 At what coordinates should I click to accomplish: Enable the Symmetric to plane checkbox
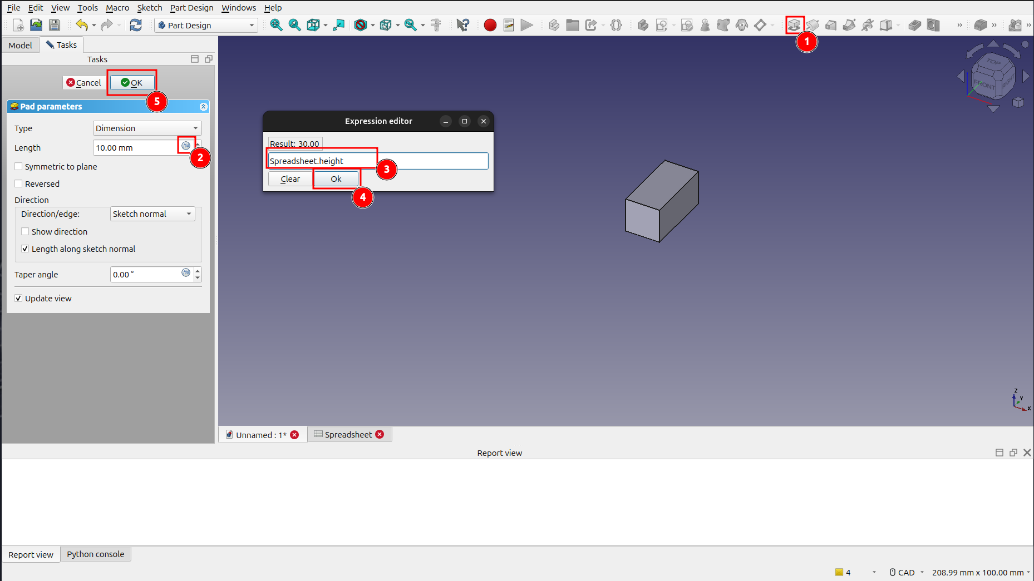point(19,167)
